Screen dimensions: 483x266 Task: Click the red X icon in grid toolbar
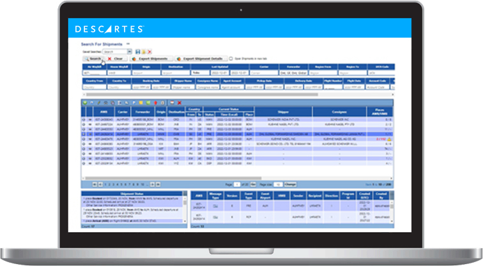180,102
